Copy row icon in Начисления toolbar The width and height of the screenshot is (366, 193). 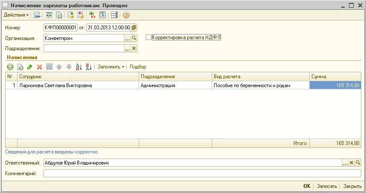pyautogui.click(x=20, y=67)
